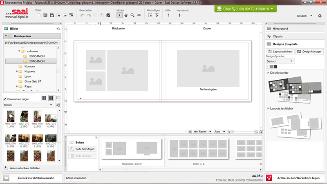Activate the magnifier zoom tool
Screen dimensions: 327x184
tap(132, 15)
